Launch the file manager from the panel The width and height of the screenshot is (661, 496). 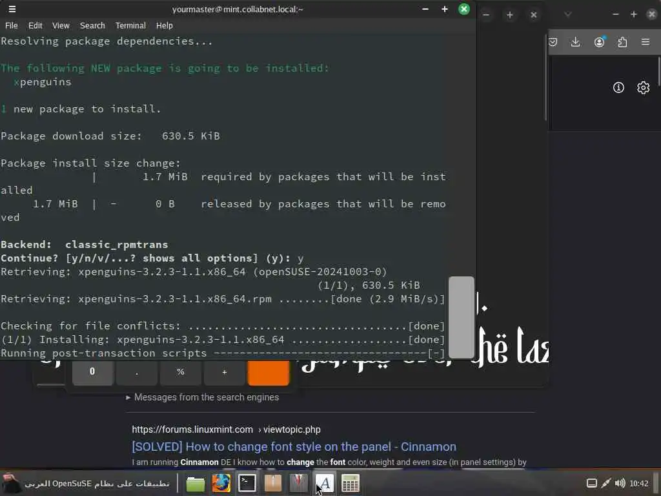tap(195, 483)
